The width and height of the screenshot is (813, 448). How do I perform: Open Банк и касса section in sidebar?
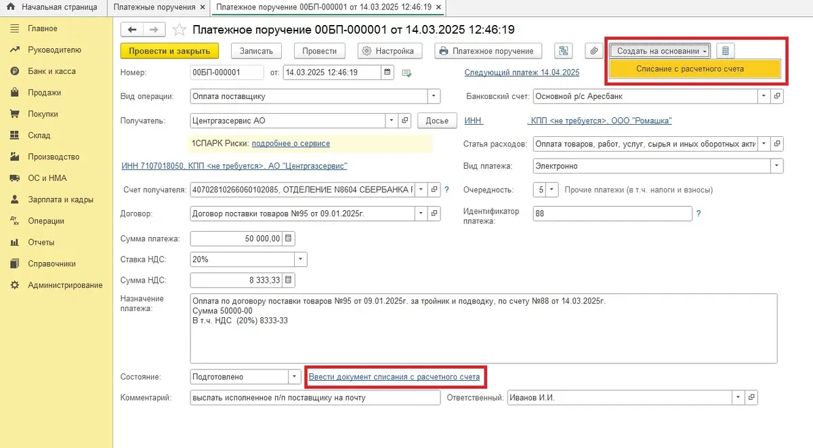51,71
